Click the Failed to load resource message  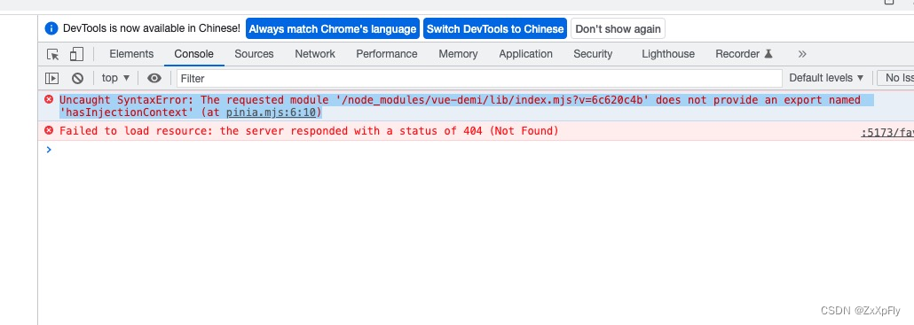point(309,131)
